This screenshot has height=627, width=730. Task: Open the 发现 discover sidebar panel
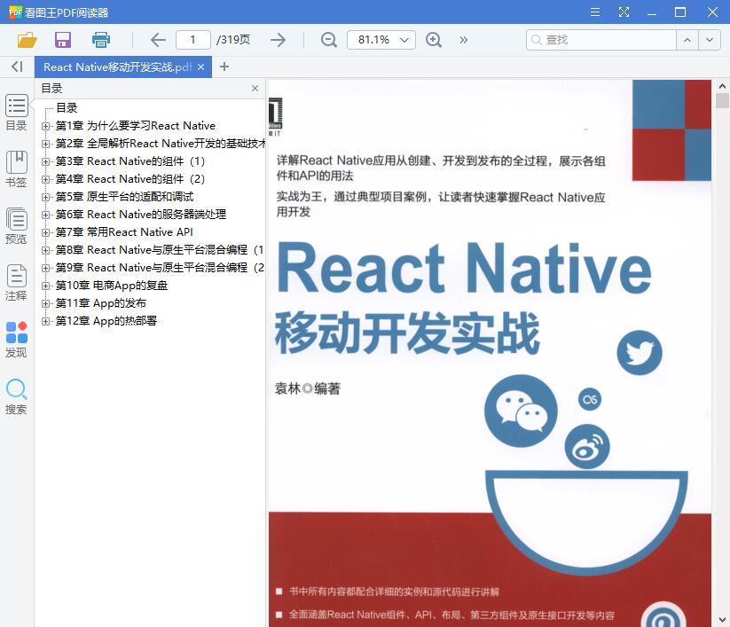click(16, 340)
